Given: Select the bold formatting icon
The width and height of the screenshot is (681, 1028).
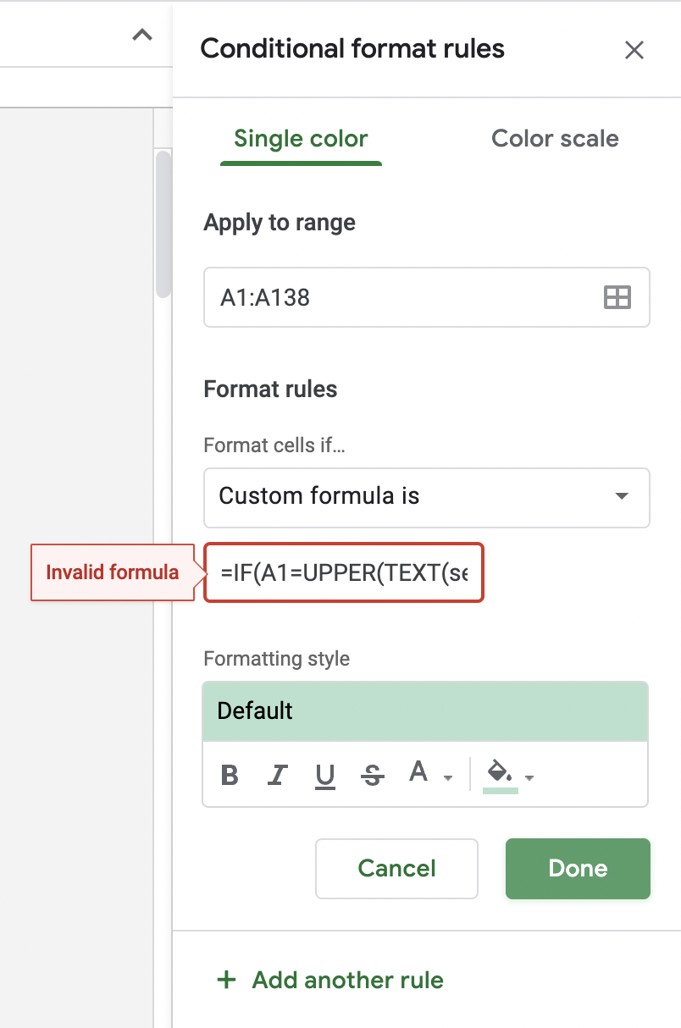Looking at the screenshot, I should (230, 773).
